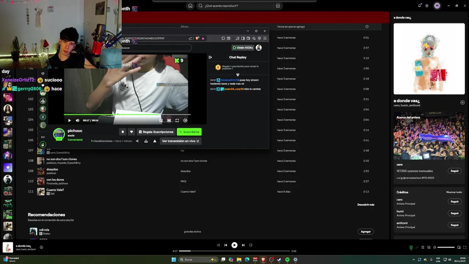Skip to previous track in Spotify

pyautogui.click(x=226, y=245)
